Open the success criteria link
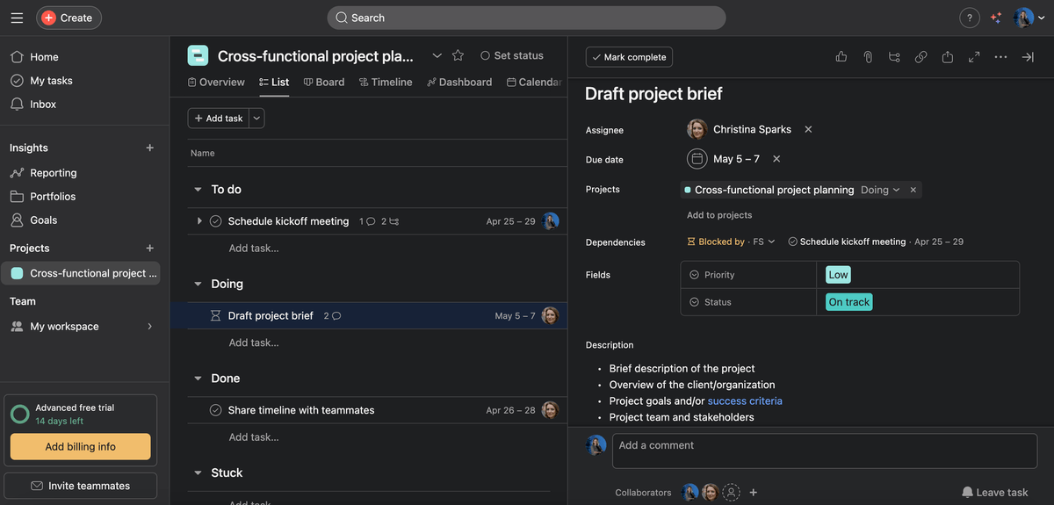This screenshot has width=1054, height=505. point(745,400)
